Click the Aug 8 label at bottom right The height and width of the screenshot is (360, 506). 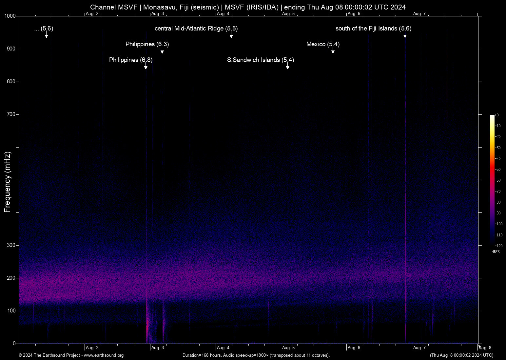pos(485,348)
